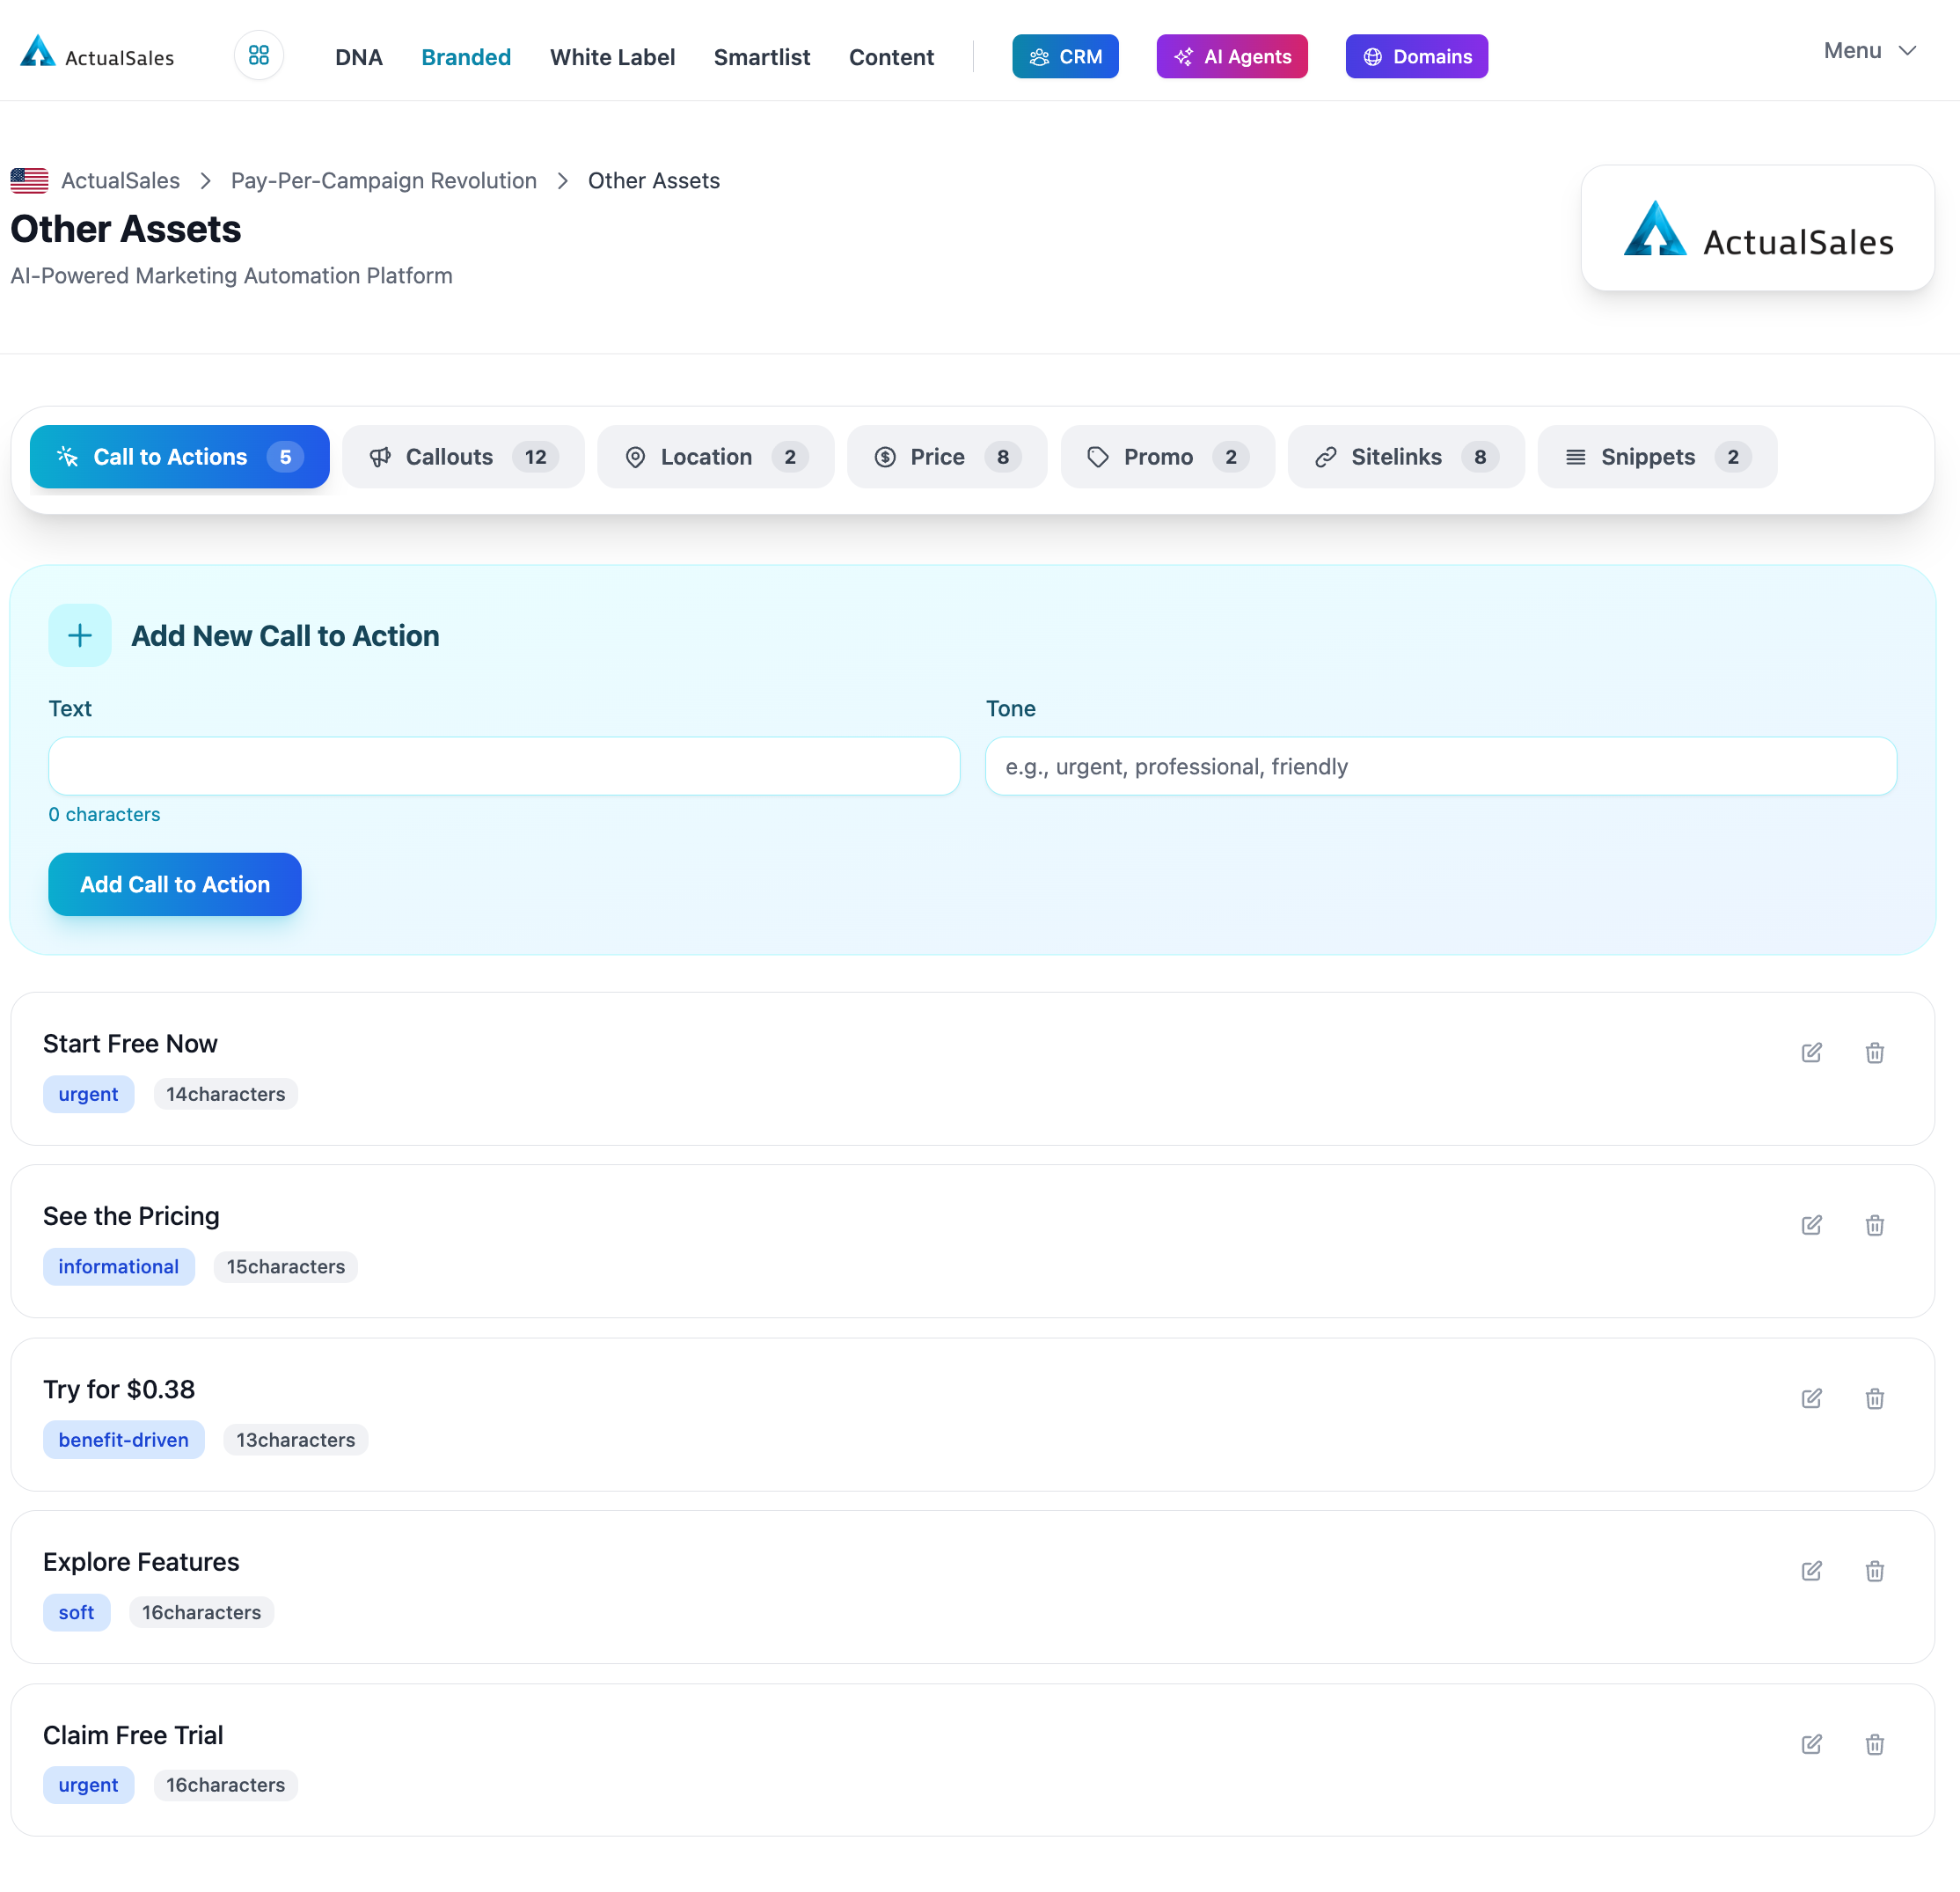Edit the Start Free Now call to action
1960x1892 pixels.
coord(1811,1052)
